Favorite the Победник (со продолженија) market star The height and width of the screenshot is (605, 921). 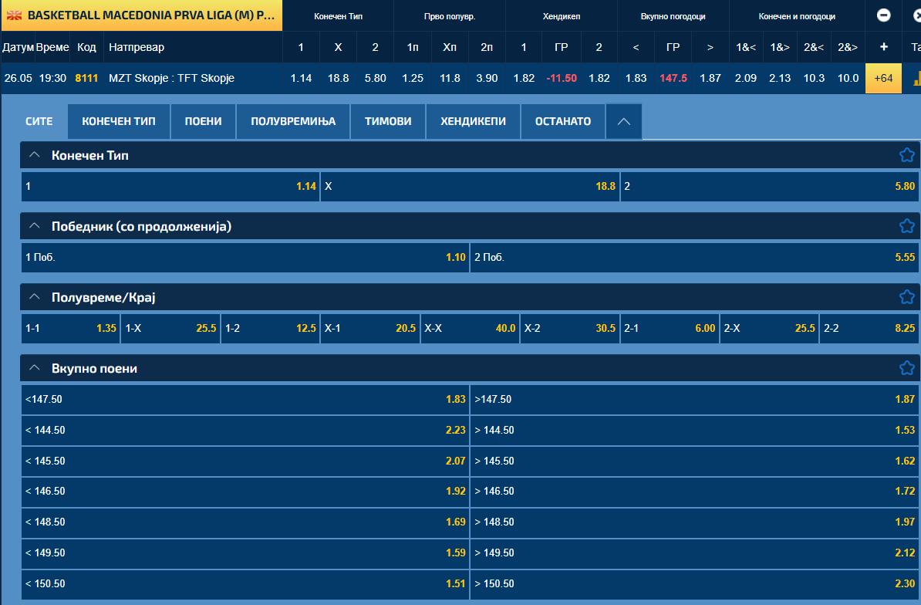(x=906, y=226)
